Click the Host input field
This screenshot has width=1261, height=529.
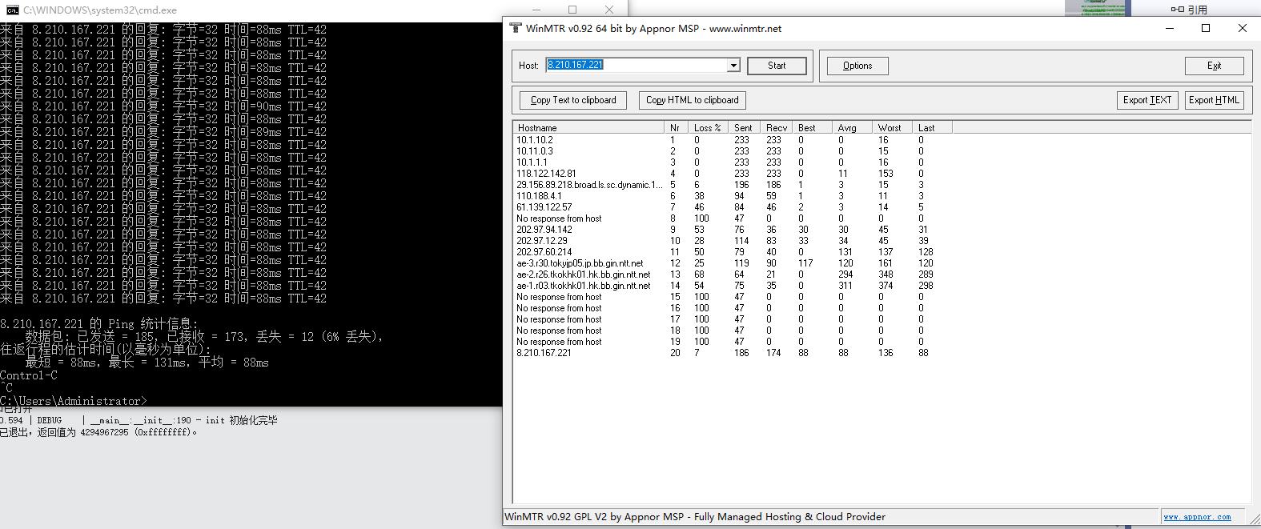(x=637, y=66)
